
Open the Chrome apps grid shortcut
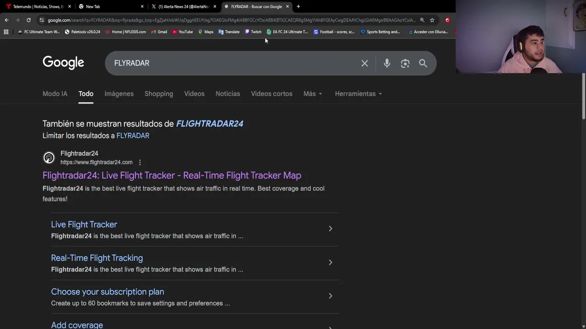(x=6, y=32)
